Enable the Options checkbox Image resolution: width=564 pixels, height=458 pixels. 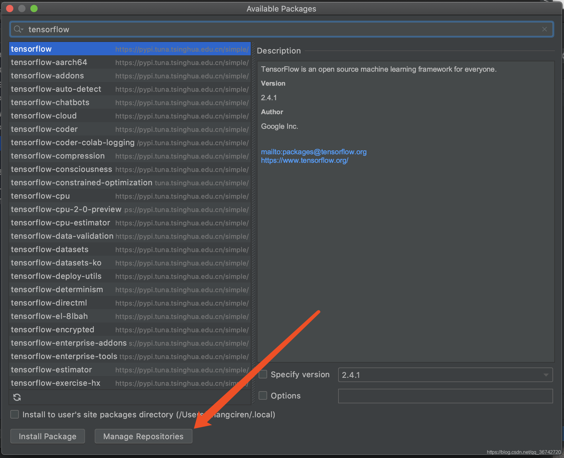(x=263, y=395)
